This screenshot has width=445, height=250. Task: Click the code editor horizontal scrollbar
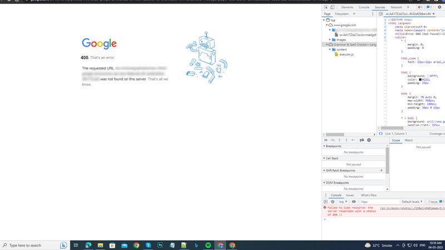pyautogui.click(x=392, y=128)
